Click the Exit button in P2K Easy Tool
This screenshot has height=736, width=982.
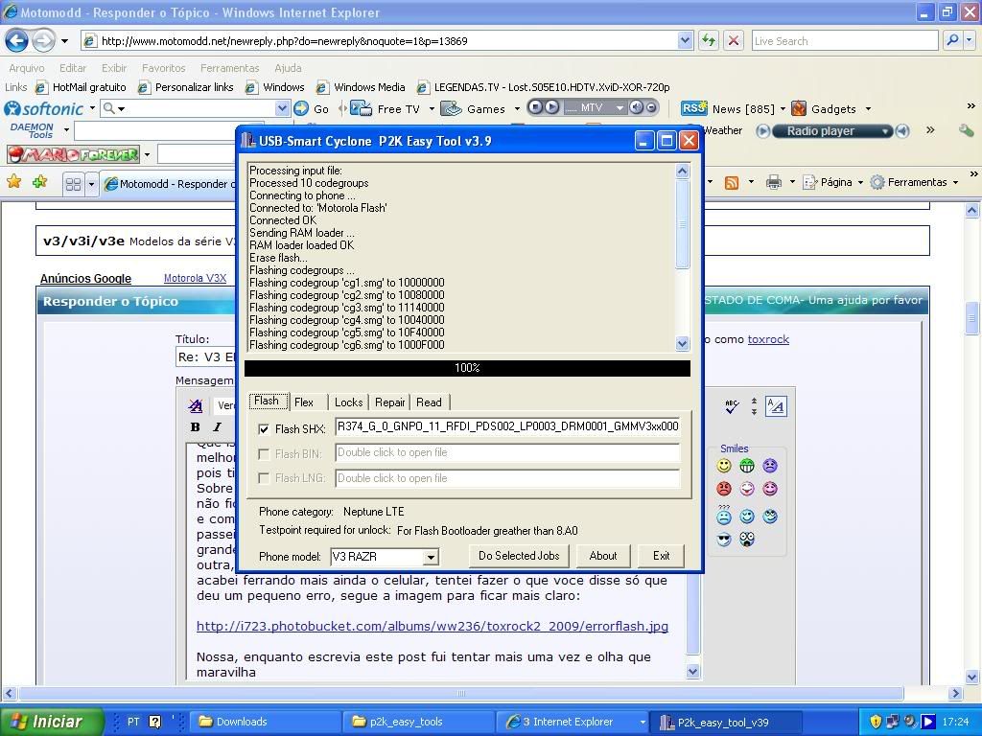pyautogui.click(x=661, y=556)
